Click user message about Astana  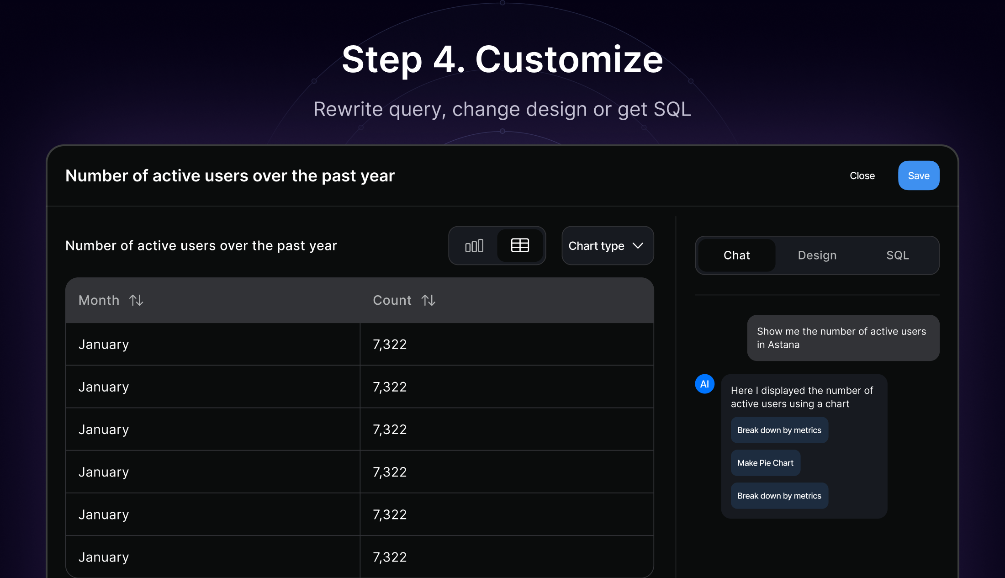pyautogui.click(x=843, y=338)
